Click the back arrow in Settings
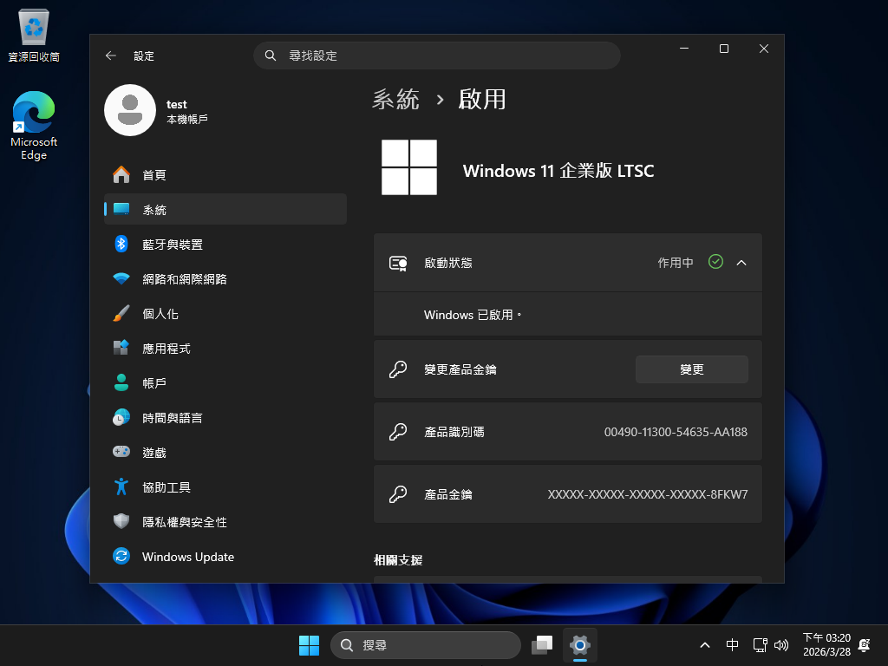This screenshot has height=666, width=888. click(x=110, y=55)
